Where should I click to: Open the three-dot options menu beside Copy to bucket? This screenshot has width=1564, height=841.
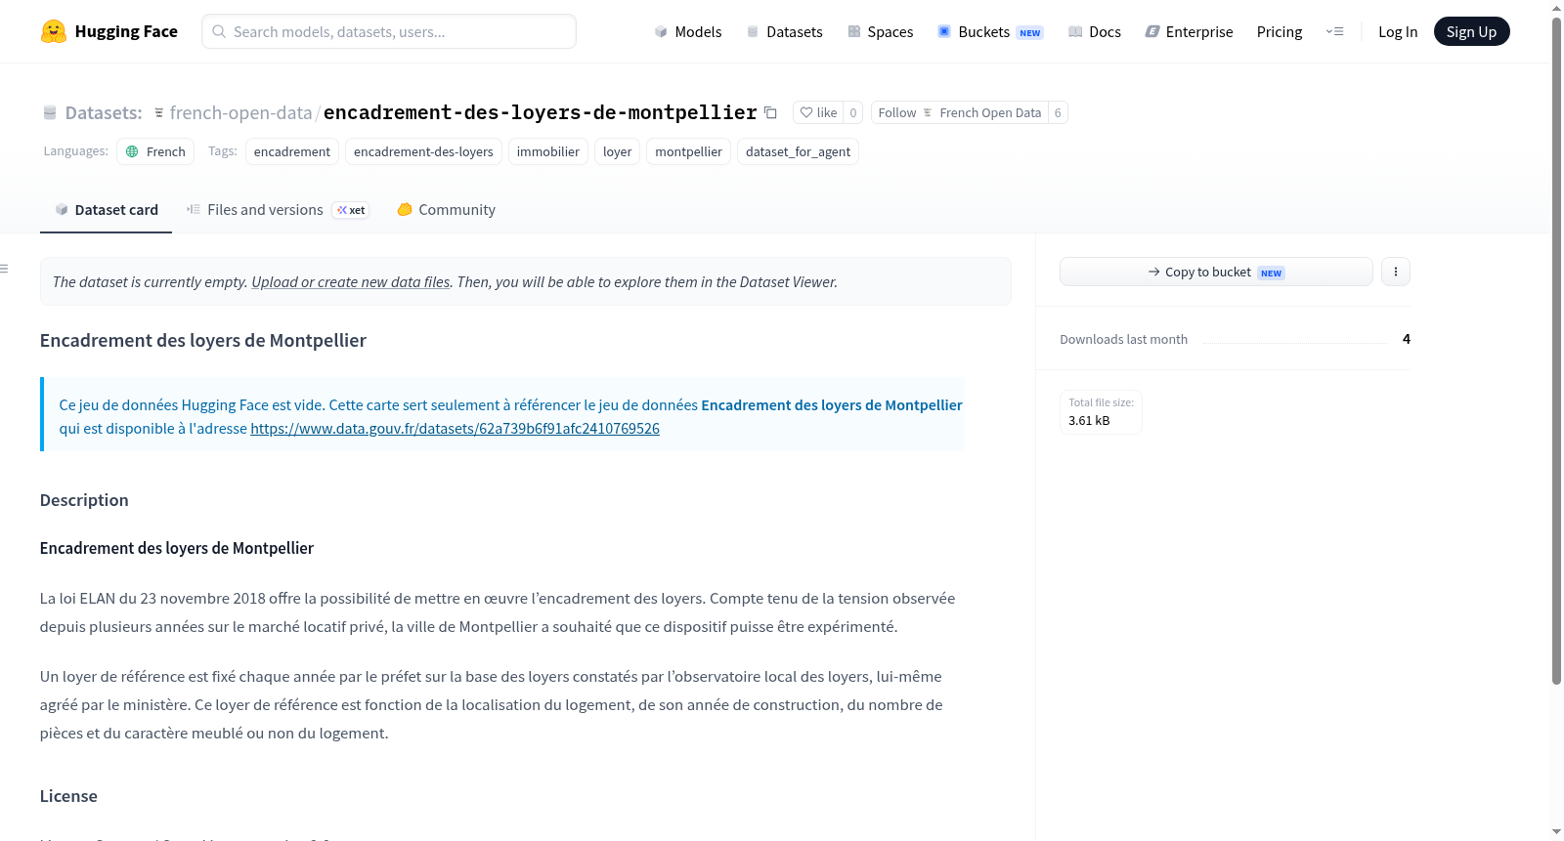pyautogui.click(x=1396, y=272)
